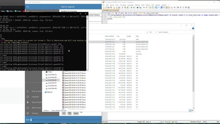220x124 pixels.
Task: Sort by Date modified column header
Action: tap(109, 36)
